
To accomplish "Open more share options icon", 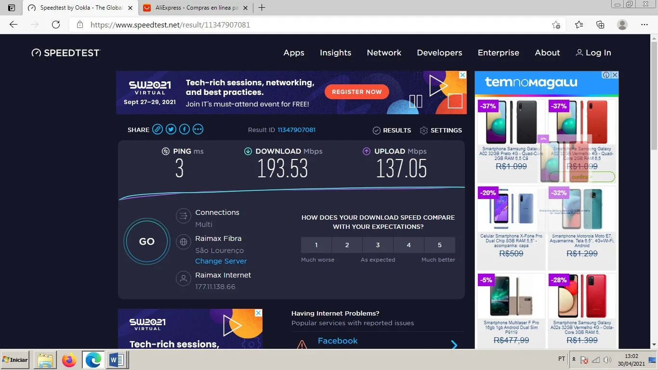I will 198,129.
